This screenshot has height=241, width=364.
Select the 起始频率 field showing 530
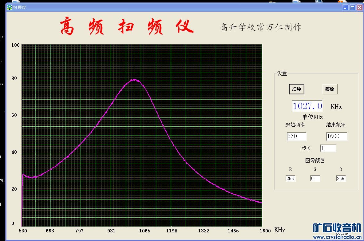coord(297,136)
